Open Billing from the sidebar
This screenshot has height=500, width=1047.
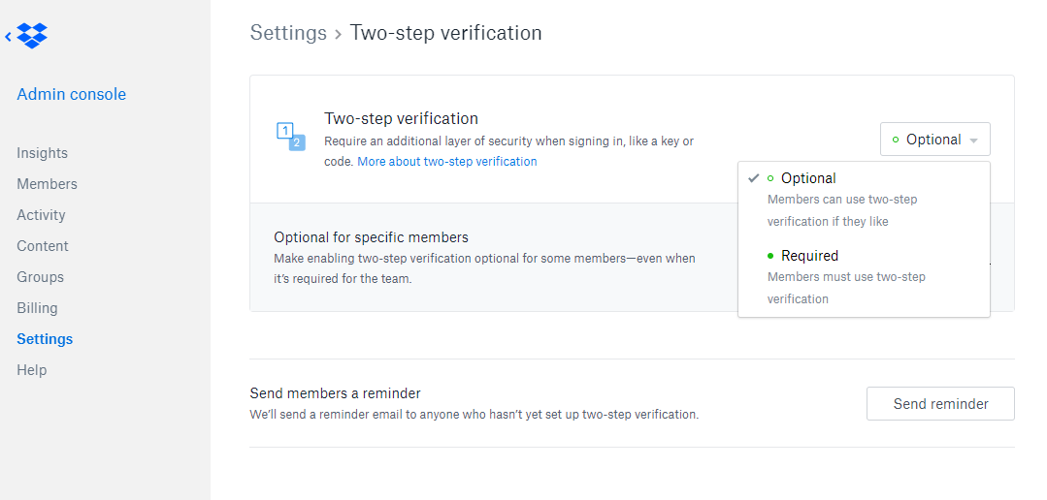pyautogui.click(x=38, y=308)
